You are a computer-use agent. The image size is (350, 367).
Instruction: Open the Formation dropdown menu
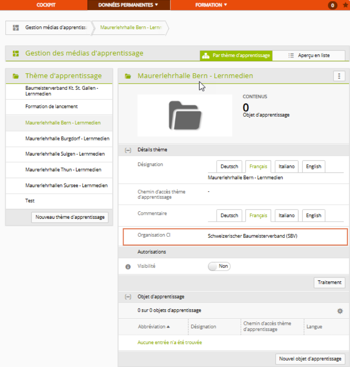pyautogui.click(x=211, y=5)
